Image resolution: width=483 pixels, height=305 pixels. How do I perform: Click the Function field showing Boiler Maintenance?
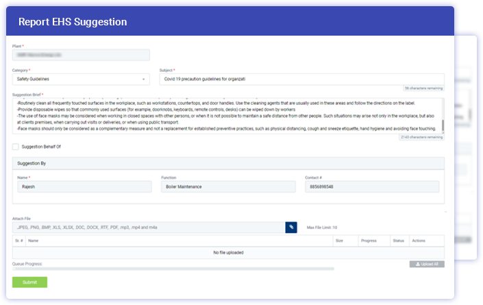(226, 186)
